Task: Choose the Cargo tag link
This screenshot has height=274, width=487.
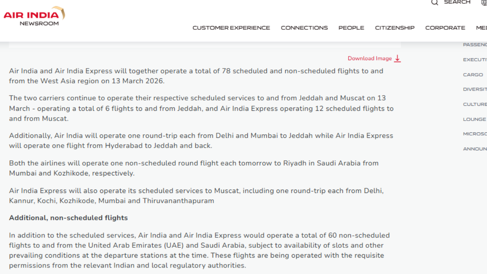Action: click(x=473, y=75)
